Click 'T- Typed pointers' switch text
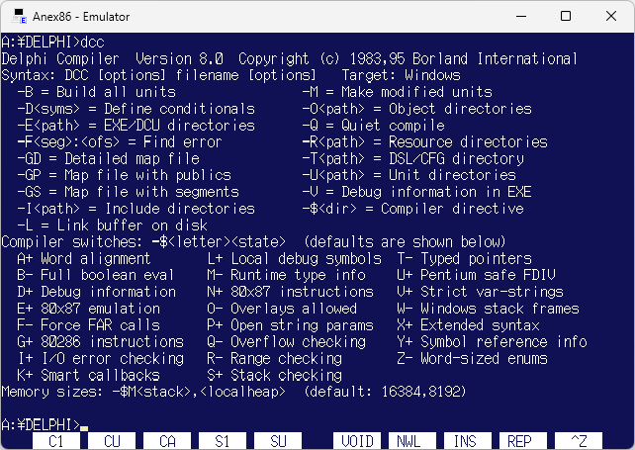Image resolution: width=635 pixels, height=450 pixels. click(464, 258)
